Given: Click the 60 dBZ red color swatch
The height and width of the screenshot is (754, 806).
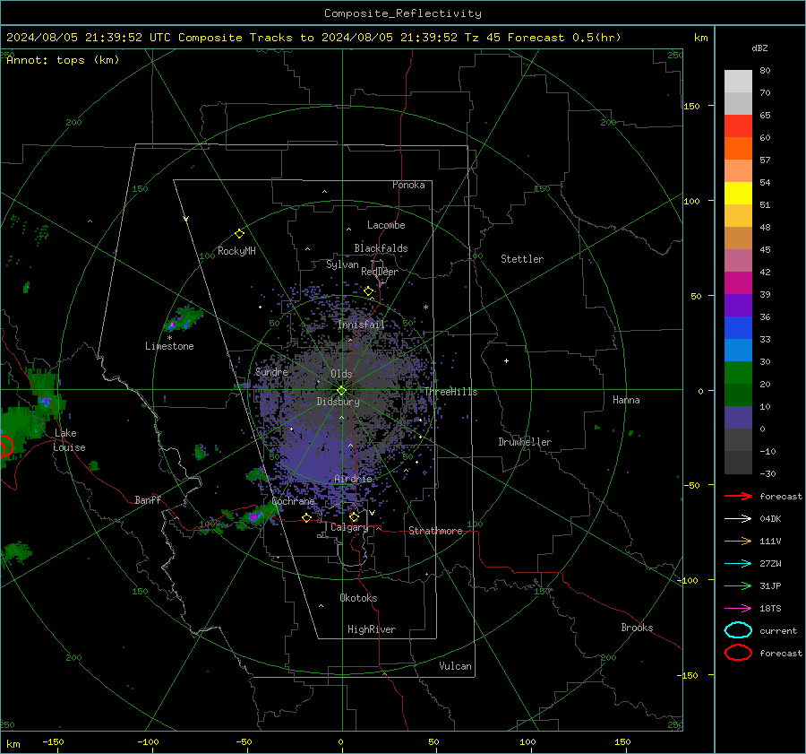Looking at the screenshot, I should coord(738,126).
